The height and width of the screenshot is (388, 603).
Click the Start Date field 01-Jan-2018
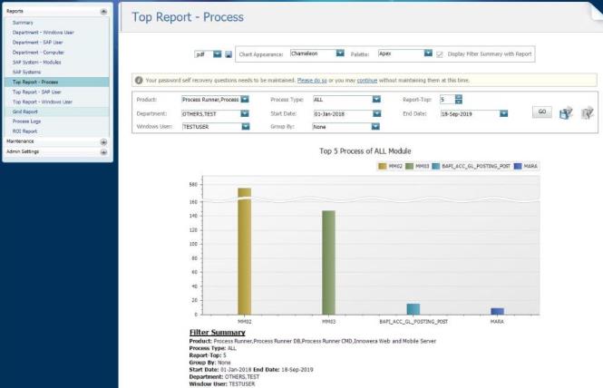pyautogui.click(x=343, y=114)
